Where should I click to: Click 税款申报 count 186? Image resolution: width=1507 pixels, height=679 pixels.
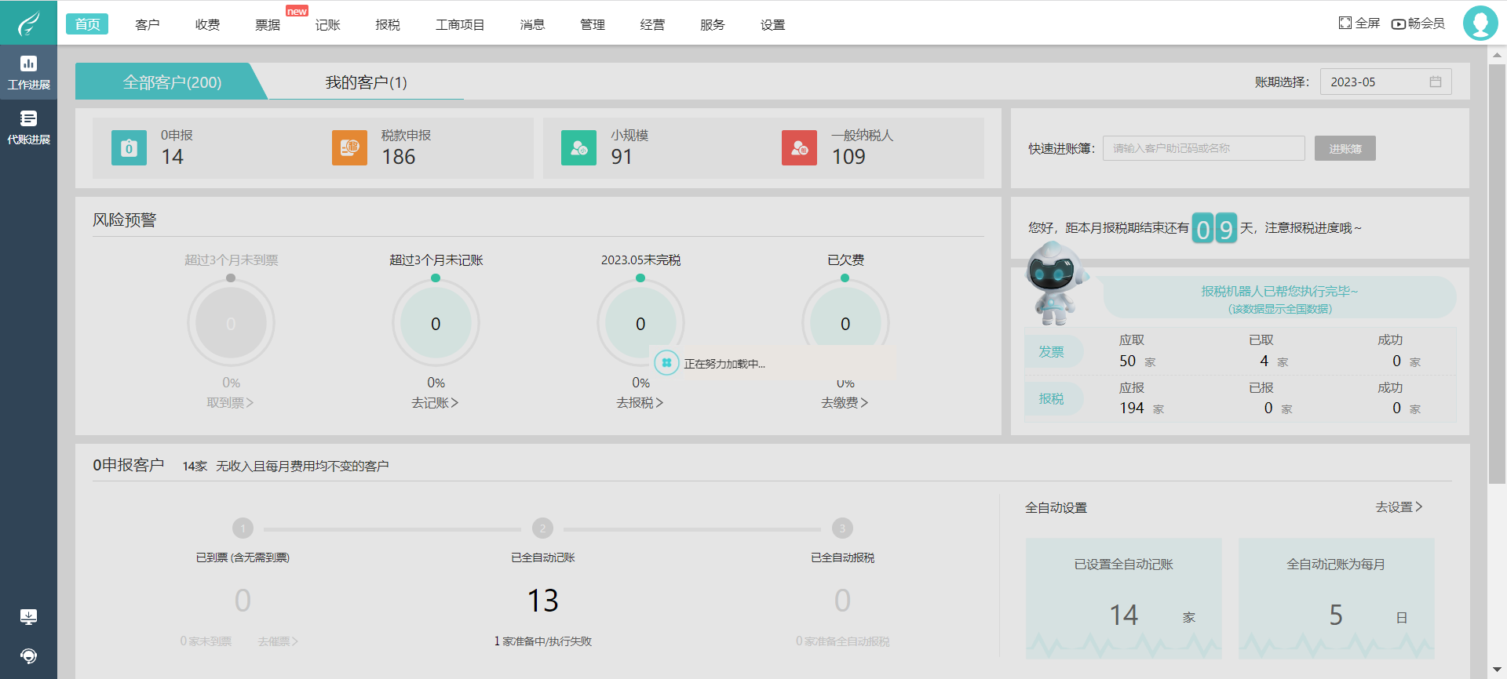click(399, 157)
